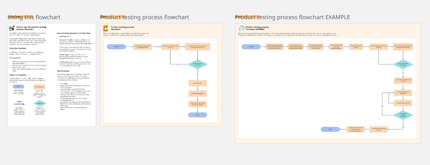Pick the teal diamond legend shape in the guide
The height and width of the screenshot is (165, 430).
click(40, 103)
